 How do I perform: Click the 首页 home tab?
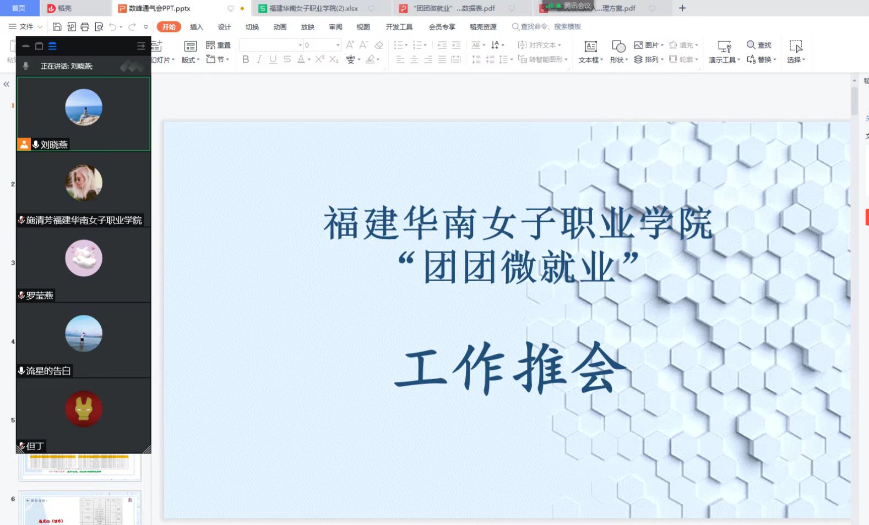19,8
